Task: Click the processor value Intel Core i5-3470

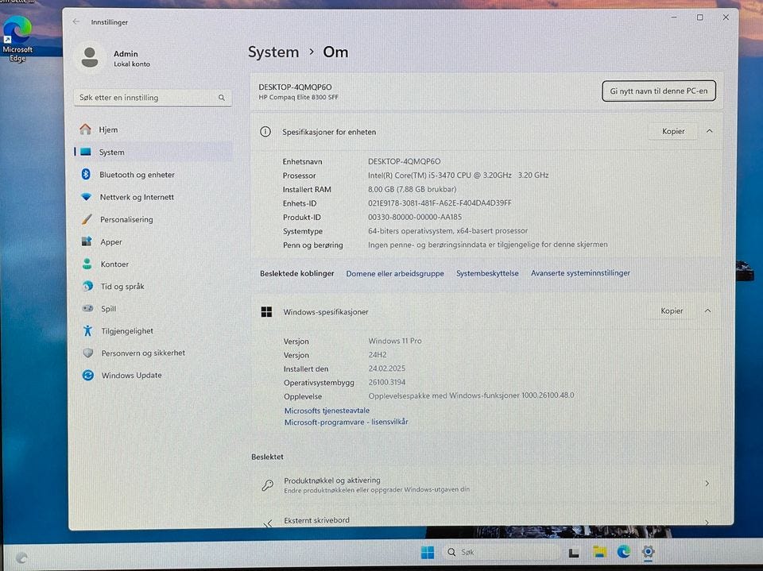Action: tap(458, 175)
